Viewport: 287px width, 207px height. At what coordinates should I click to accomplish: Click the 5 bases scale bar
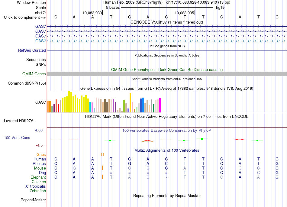pyautogui.click(x=167, y=8)
